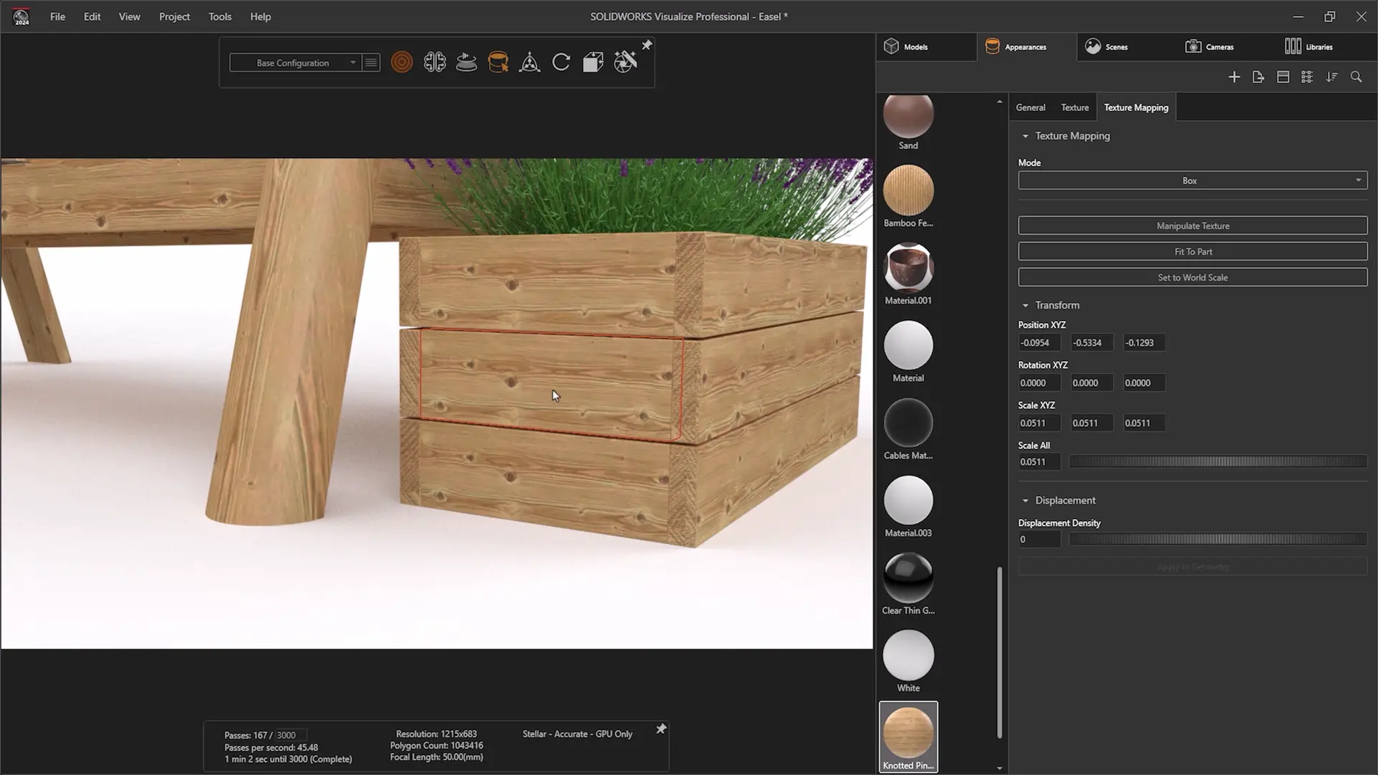The width and height of the screenshot is (1378, 775).
Task: Click the reset camera circular arrow icon
Action: tap(561, 62)
